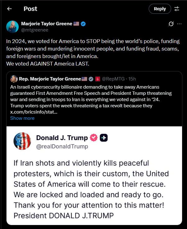Image resolution: width=187 pixels, height=229 pixels.
Task: Click the @realDonaldTrump handle
Action: click(x=62, y=146)
